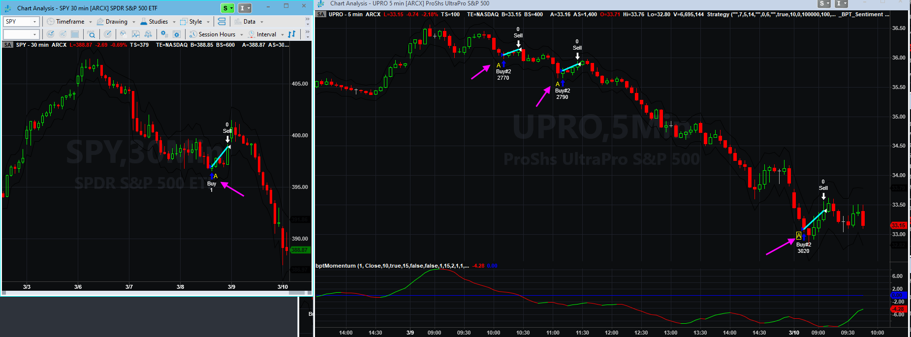The height and width of the screenshot is (337, 911).
Task: Click the blue up-down arrows icon
Action: point(292,34)
